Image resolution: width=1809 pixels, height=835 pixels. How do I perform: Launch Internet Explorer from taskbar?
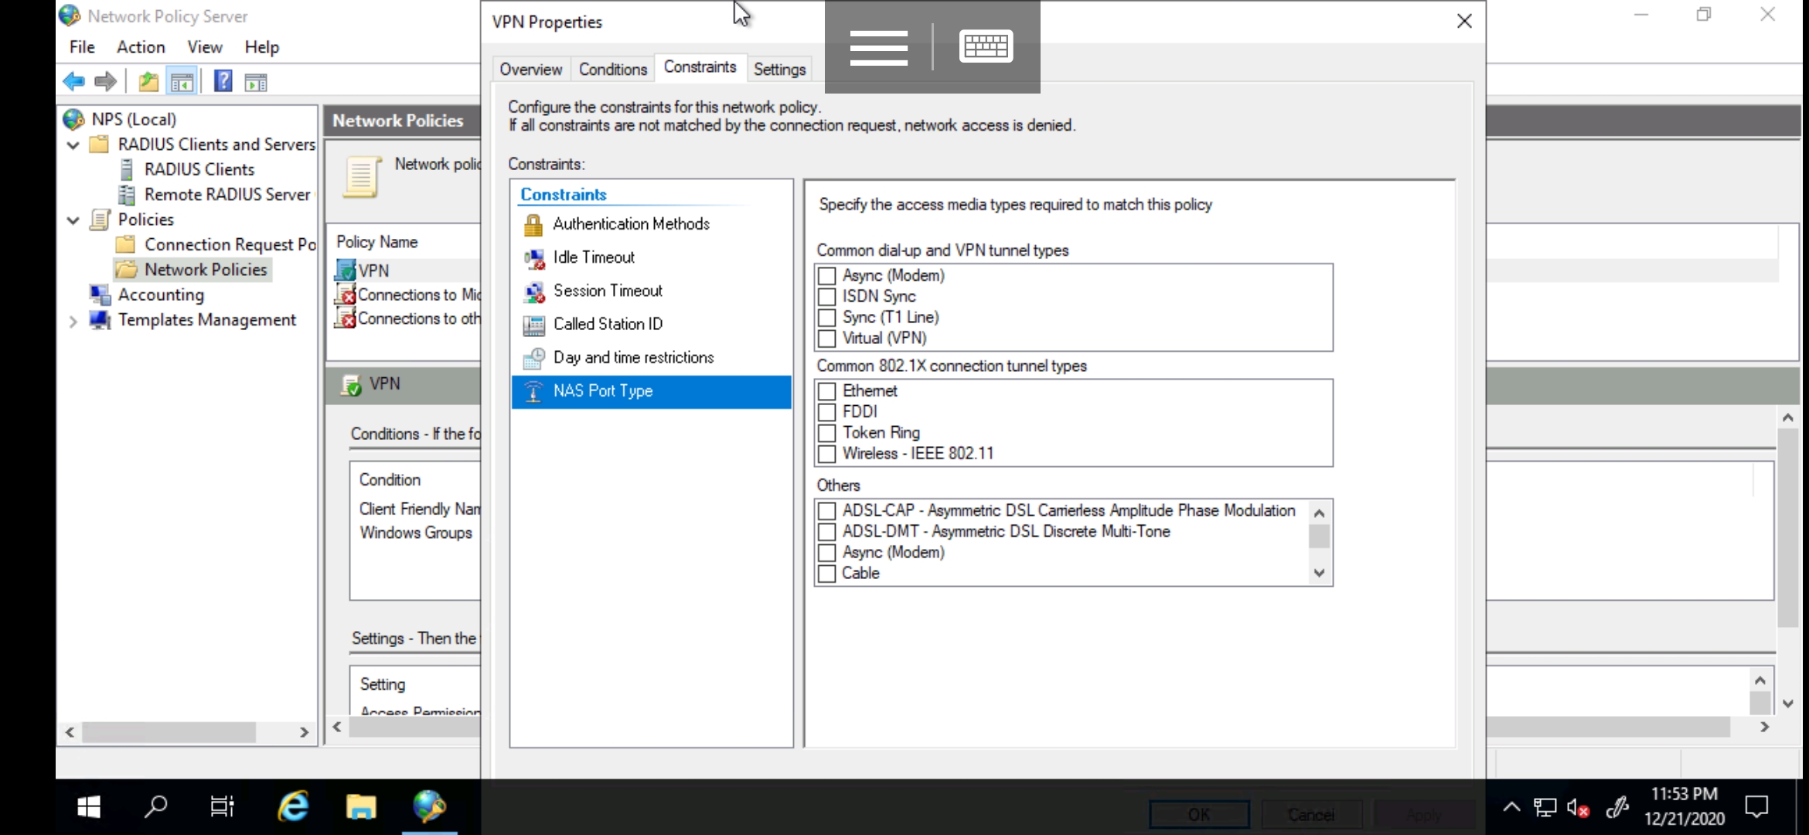click(x=293, y=807)
